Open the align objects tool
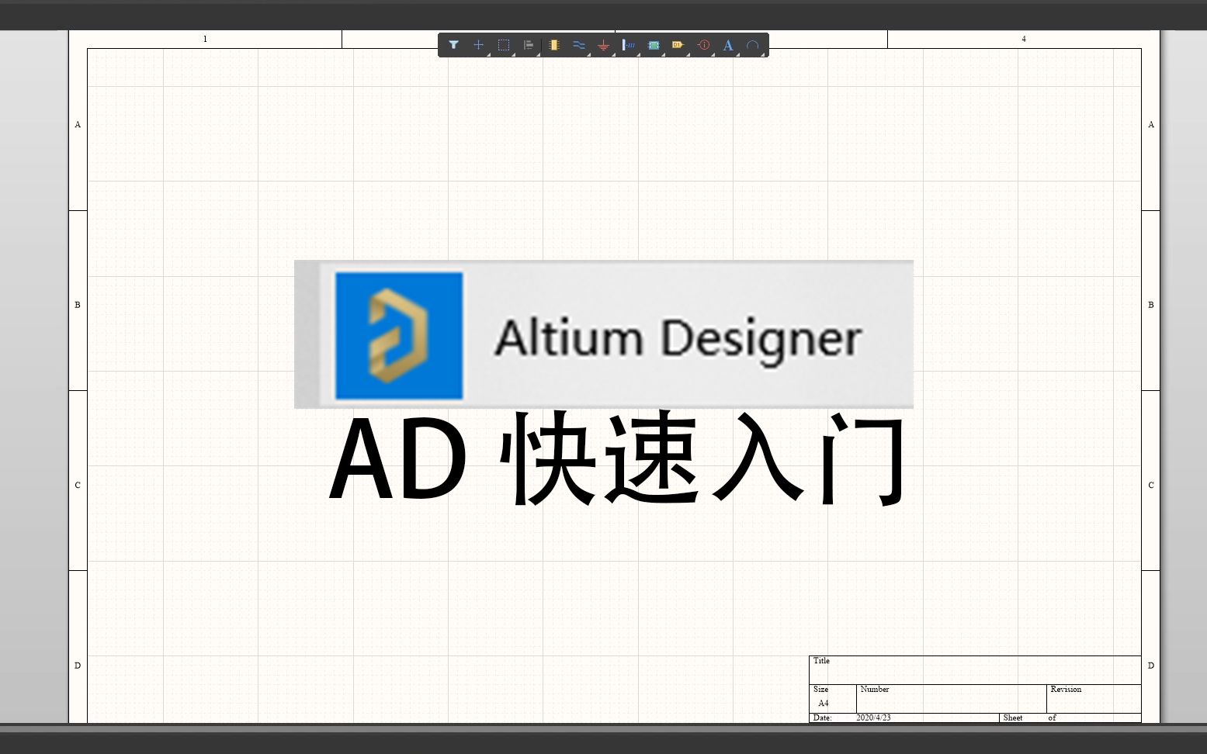The height and width of the screenshot is (754, 1207). [x=528, y=45]
